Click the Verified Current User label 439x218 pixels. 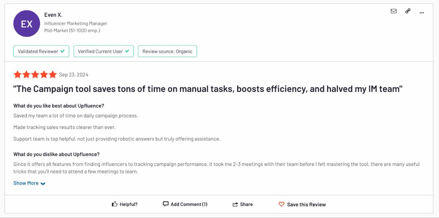click(101, 51)
